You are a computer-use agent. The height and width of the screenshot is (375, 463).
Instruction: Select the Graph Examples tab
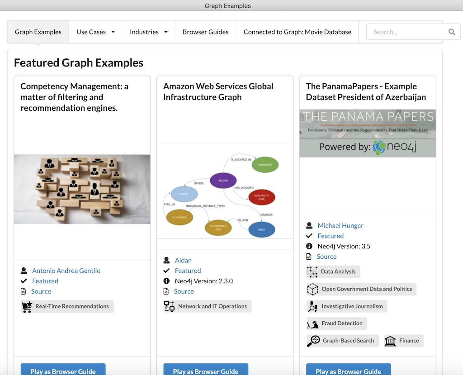(38, 32)
